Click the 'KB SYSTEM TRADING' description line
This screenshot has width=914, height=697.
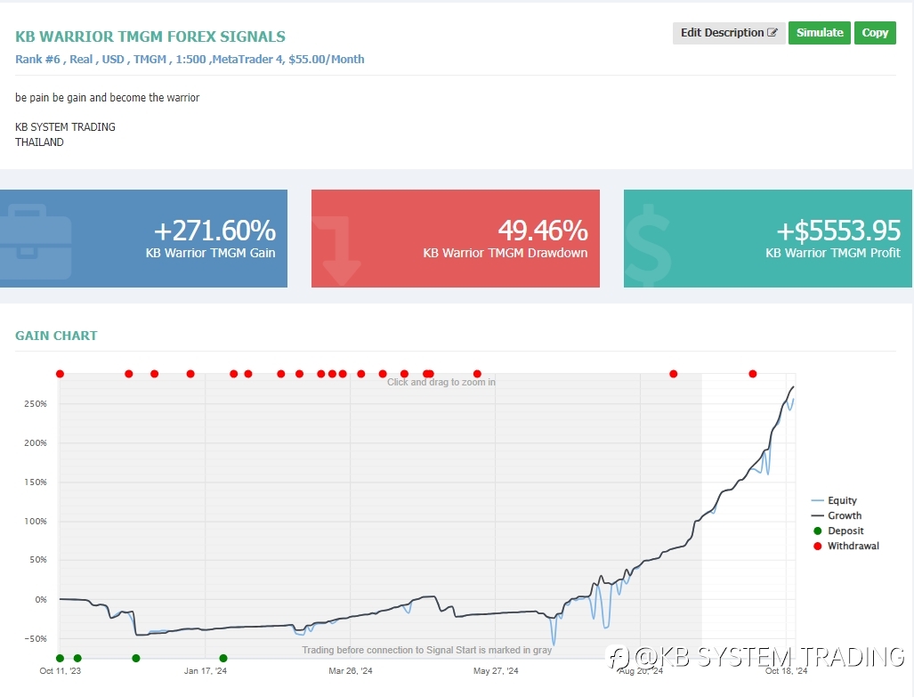pyautogui.click(x=65, y=127)
